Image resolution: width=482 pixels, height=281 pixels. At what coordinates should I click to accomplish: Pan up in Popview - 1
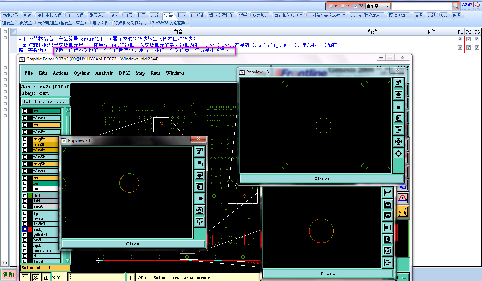click(199, 164)
